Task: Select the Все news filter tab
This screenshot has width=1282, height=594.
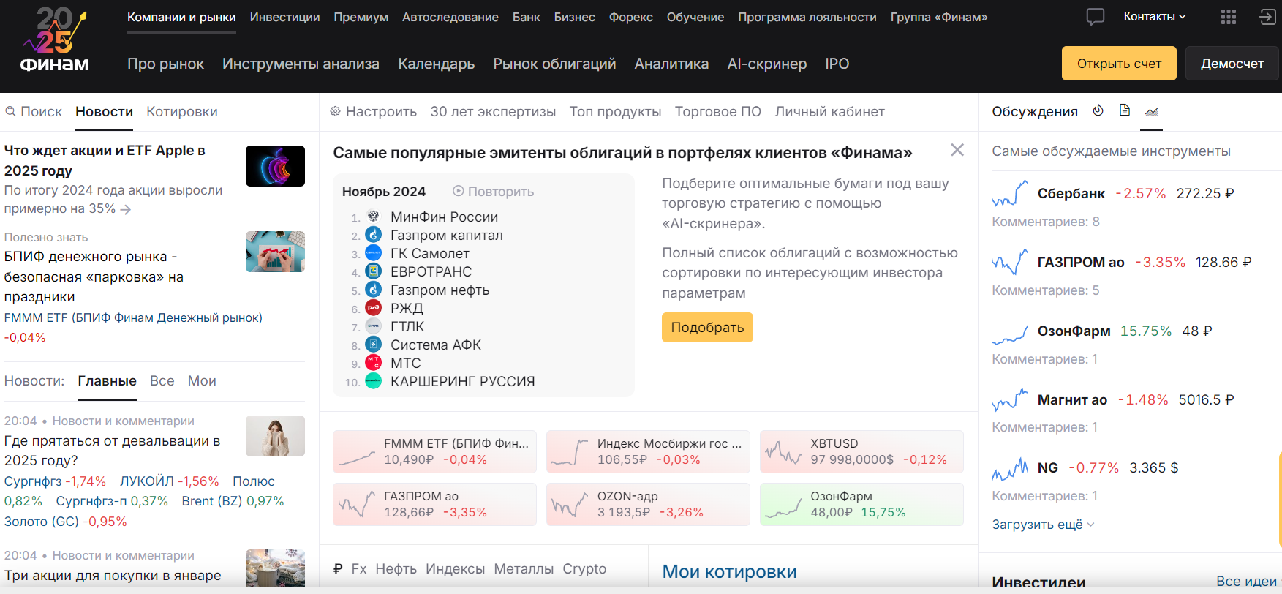Action: point(162,381)
